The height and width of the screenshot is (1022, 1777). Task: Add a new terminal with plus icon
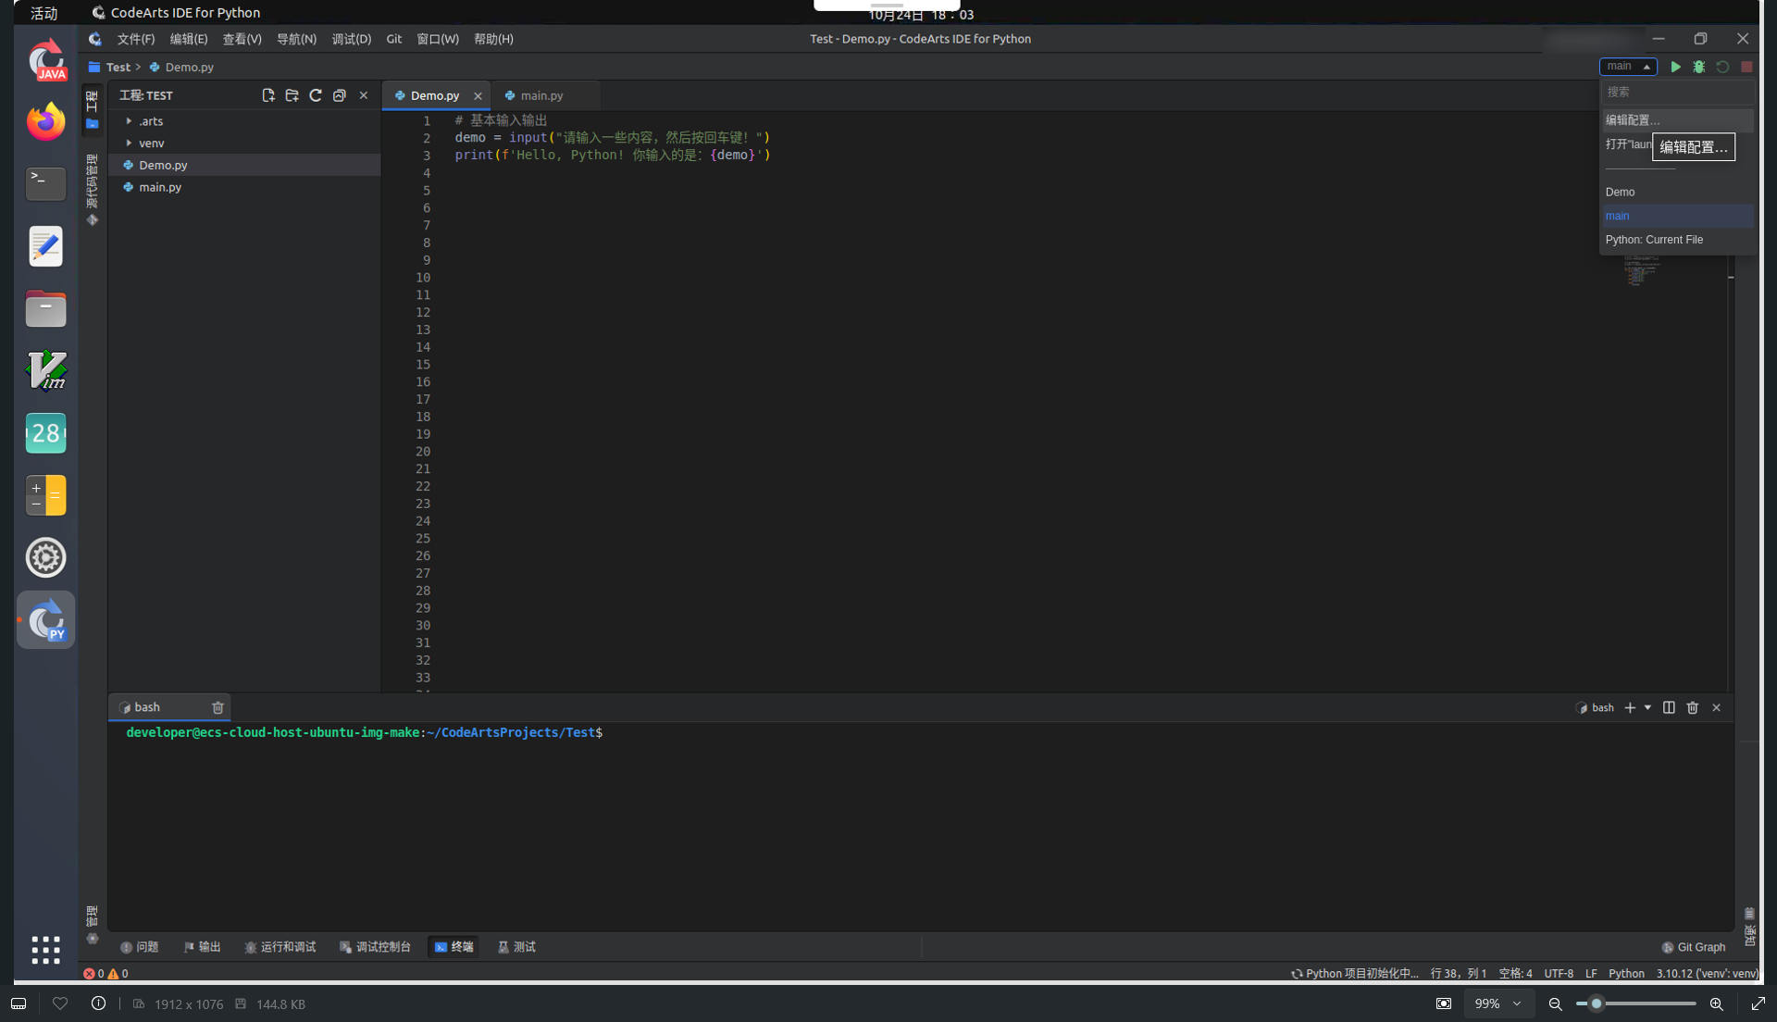point(1630,707)
